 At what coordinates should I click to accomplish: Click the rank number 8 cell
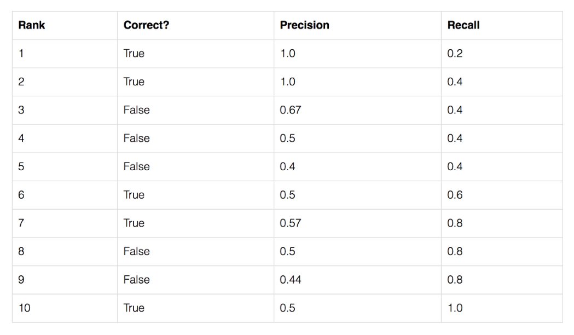tap(21, 252)
